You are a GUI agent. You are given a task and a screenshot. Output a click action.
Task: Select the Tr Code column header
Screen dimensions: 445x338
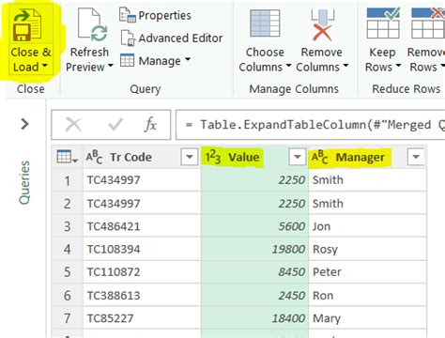(x=130, y=157)
